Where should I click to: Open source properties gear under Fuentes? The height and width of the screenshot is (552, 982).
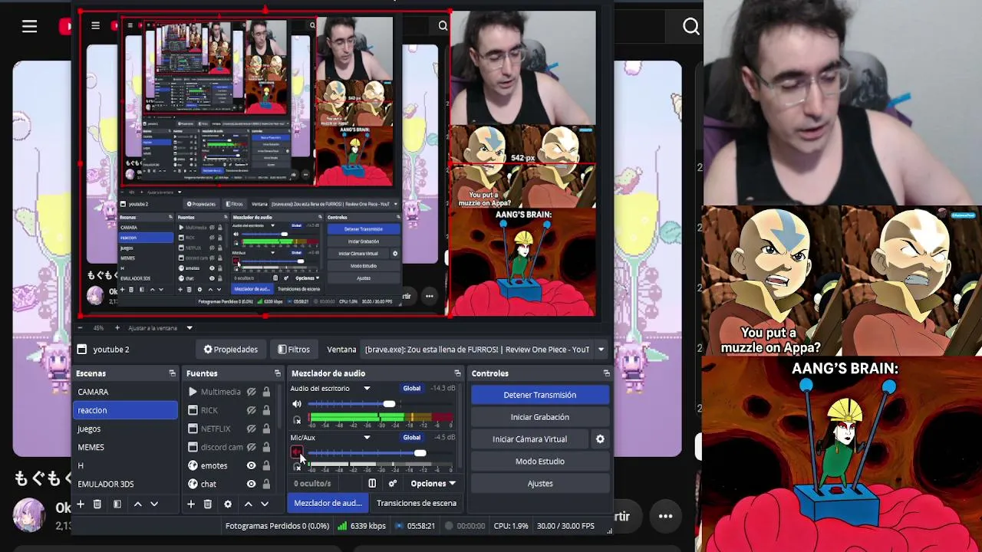[x=228, y=504]
